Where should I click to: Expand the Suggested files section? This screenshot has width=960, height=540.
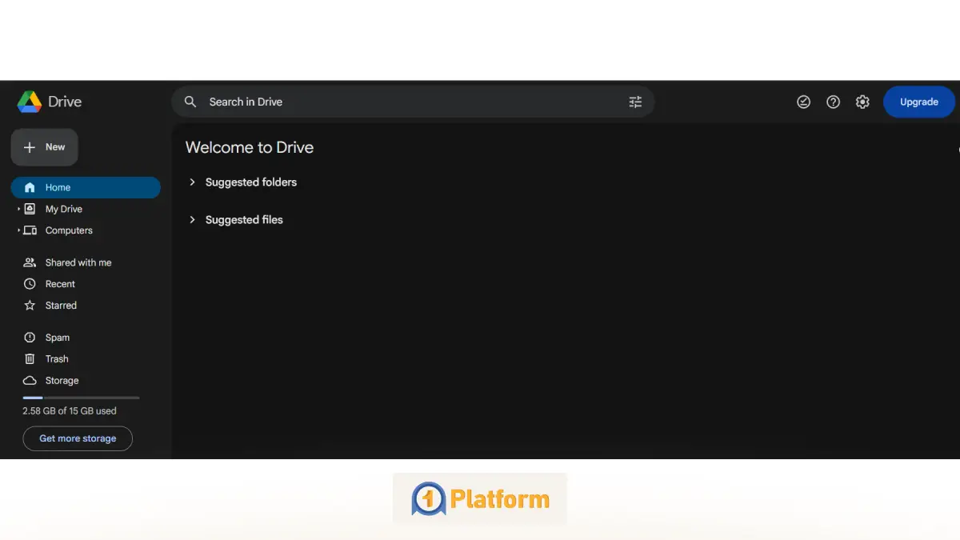pos(192,220)
